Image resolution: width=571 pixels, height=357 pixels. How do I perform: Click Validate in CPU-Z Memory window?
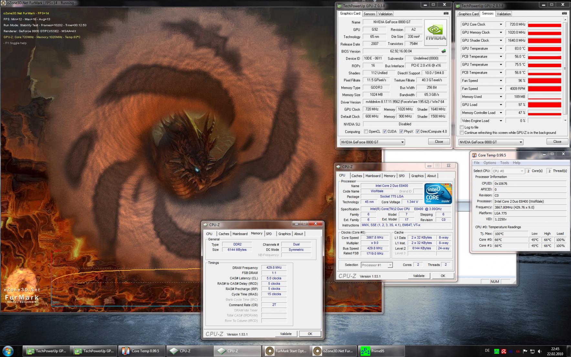coord(285,334)
